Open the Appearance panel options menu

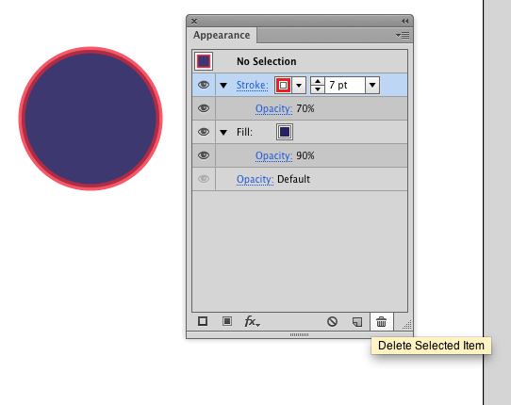[x=403, y=35]
